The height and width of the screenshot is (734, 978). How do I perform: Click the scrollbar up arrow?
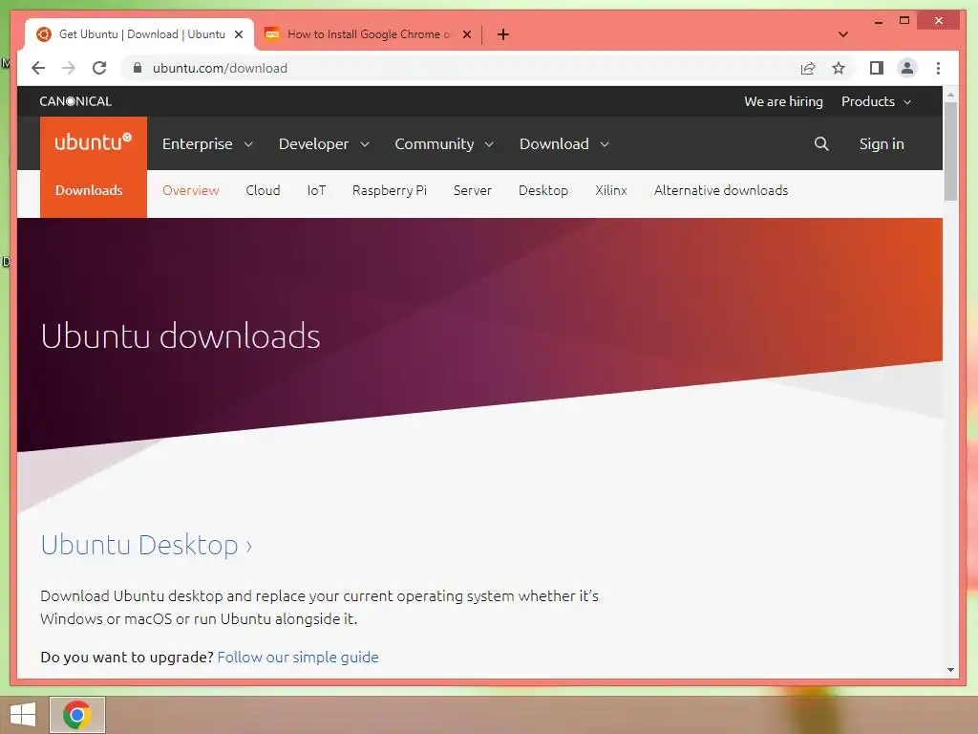(950, 95)
